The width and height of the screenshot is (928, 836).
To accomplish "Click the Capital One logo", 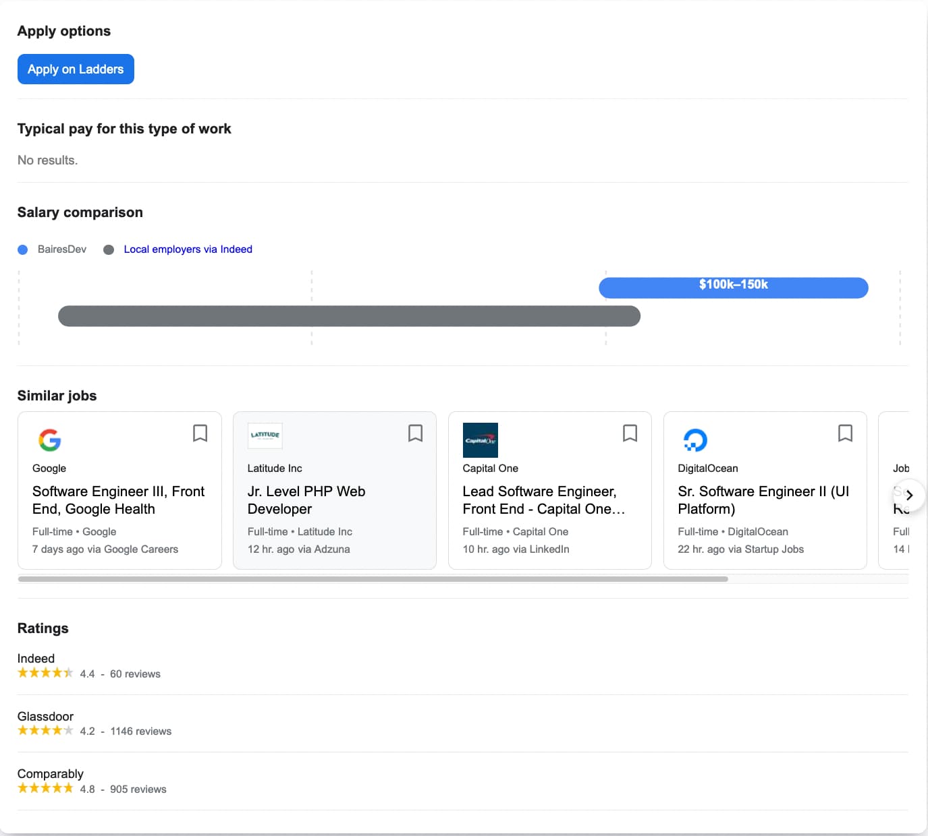I will pyautogui.click(x=480, y=440).
